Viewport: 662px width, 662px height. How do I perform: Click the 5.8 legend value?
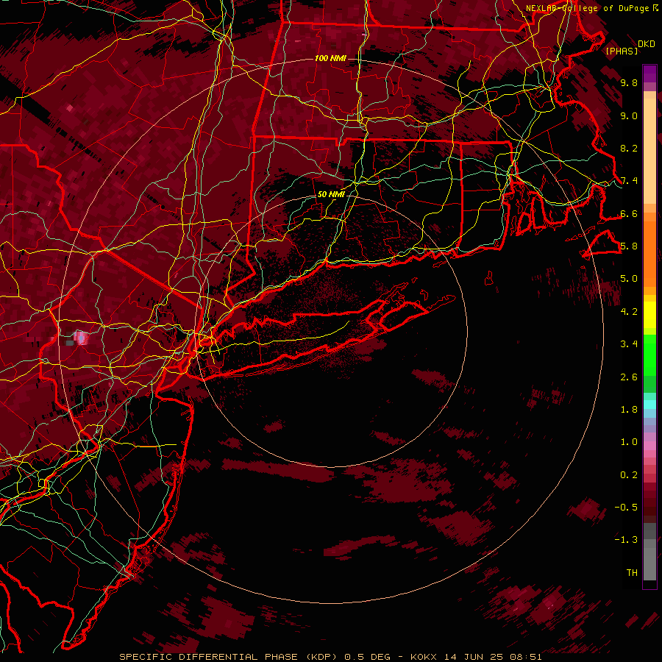629,246
